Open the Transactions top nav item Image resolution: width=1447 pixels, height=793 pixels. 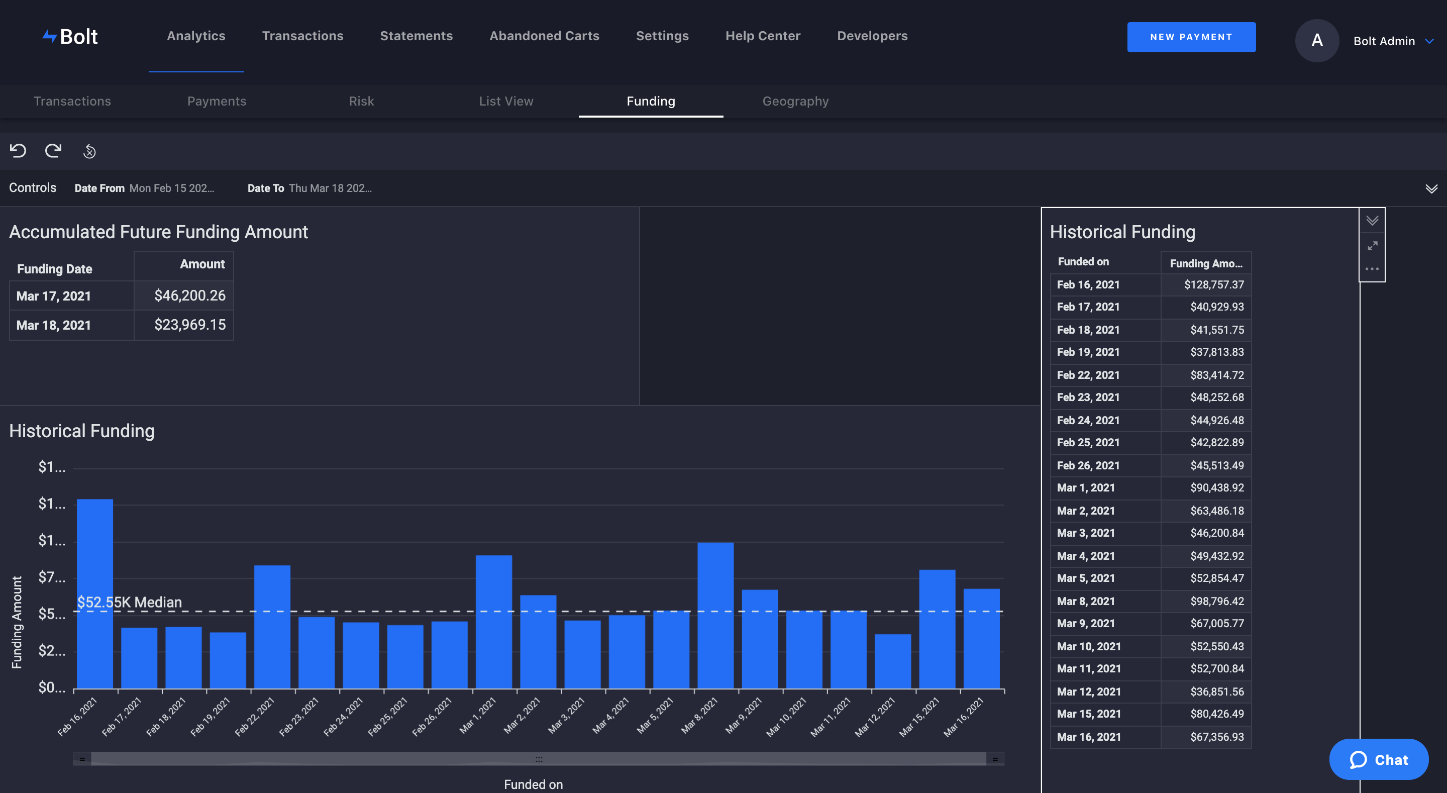coord(303,36)
